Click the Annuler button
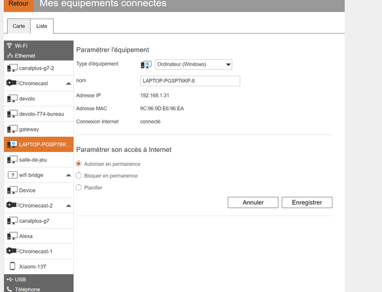The height and width of the screenshot is (292, 382). click(253, 202)
